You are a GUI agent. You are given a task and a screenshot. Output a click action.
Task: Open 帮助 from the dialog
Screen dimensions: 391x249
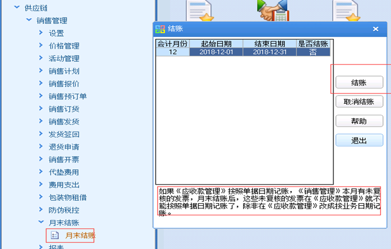[359, 121]
